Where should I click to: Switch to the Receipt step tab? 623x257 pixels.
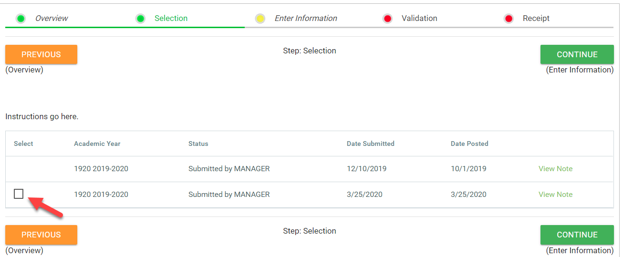tap(536, 19)
